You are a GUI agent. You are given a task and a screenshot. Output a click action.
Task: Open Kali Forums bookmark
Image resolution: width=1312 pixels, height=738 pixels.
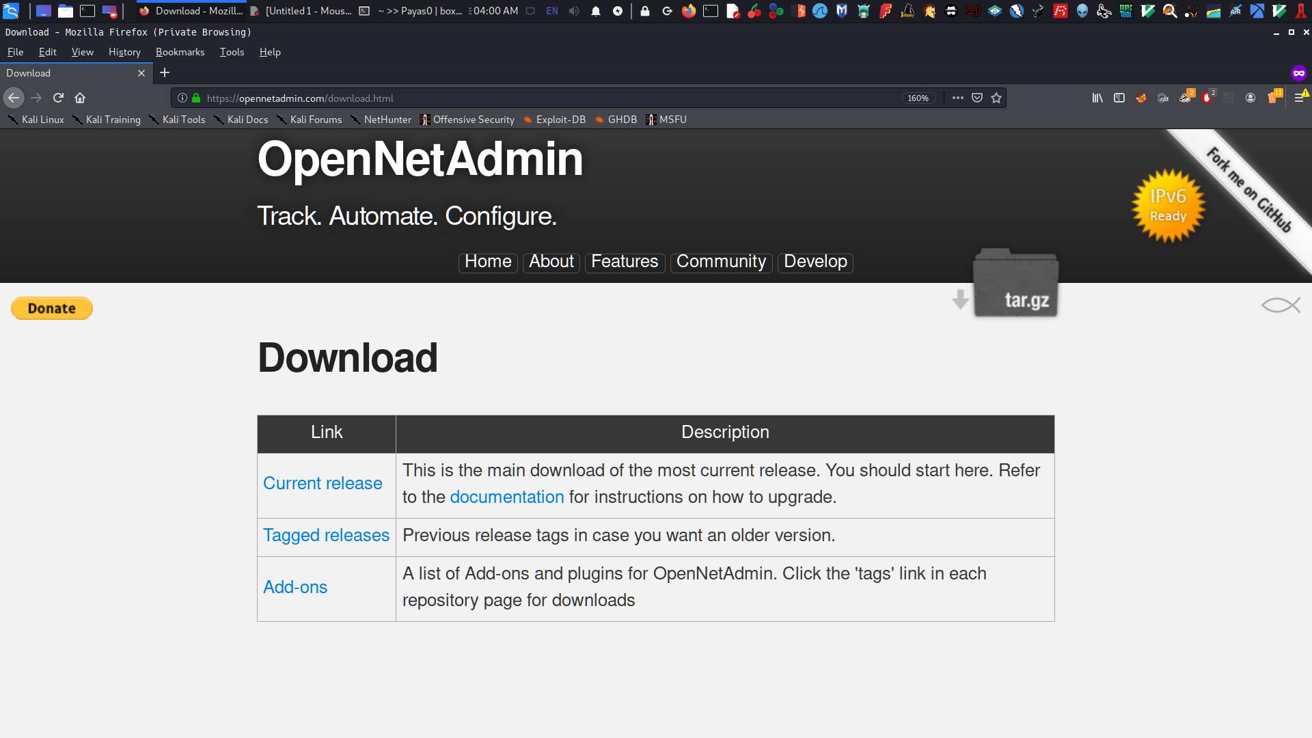coord(309,120)
